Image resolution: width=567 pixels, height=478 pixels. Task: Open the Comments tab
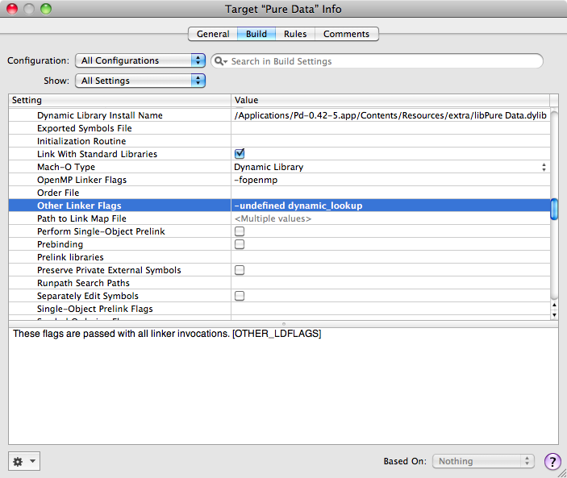347,34
